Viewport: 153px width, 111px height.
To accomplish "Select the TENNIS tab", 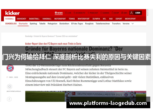I will click(x=72, y=19).
